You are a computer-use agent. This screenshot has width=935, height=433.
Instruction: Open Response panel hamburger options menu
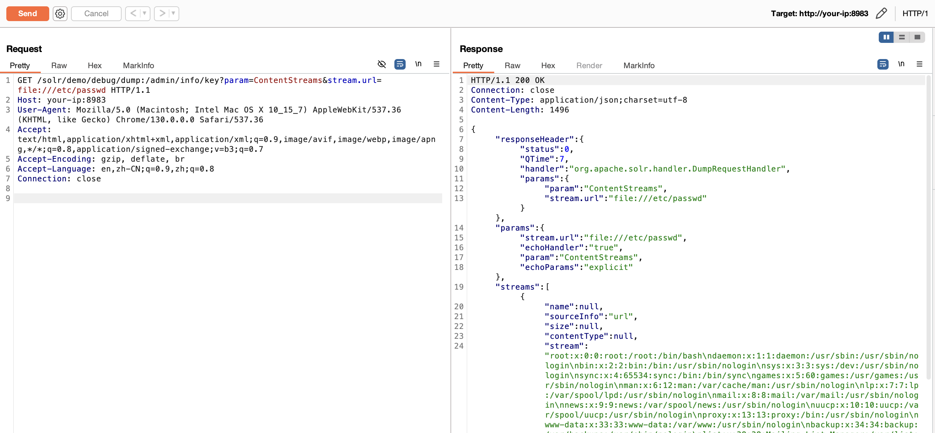pos(919,64)
